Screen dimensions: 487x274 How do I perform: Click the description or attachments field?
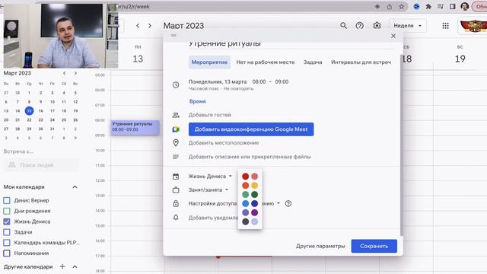pos(250,157)
